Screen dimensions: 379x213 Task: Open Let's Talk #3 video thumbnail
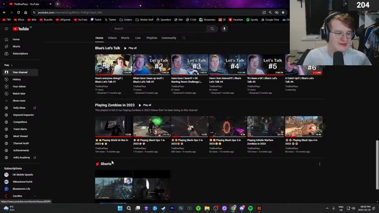tap(189, 64)
